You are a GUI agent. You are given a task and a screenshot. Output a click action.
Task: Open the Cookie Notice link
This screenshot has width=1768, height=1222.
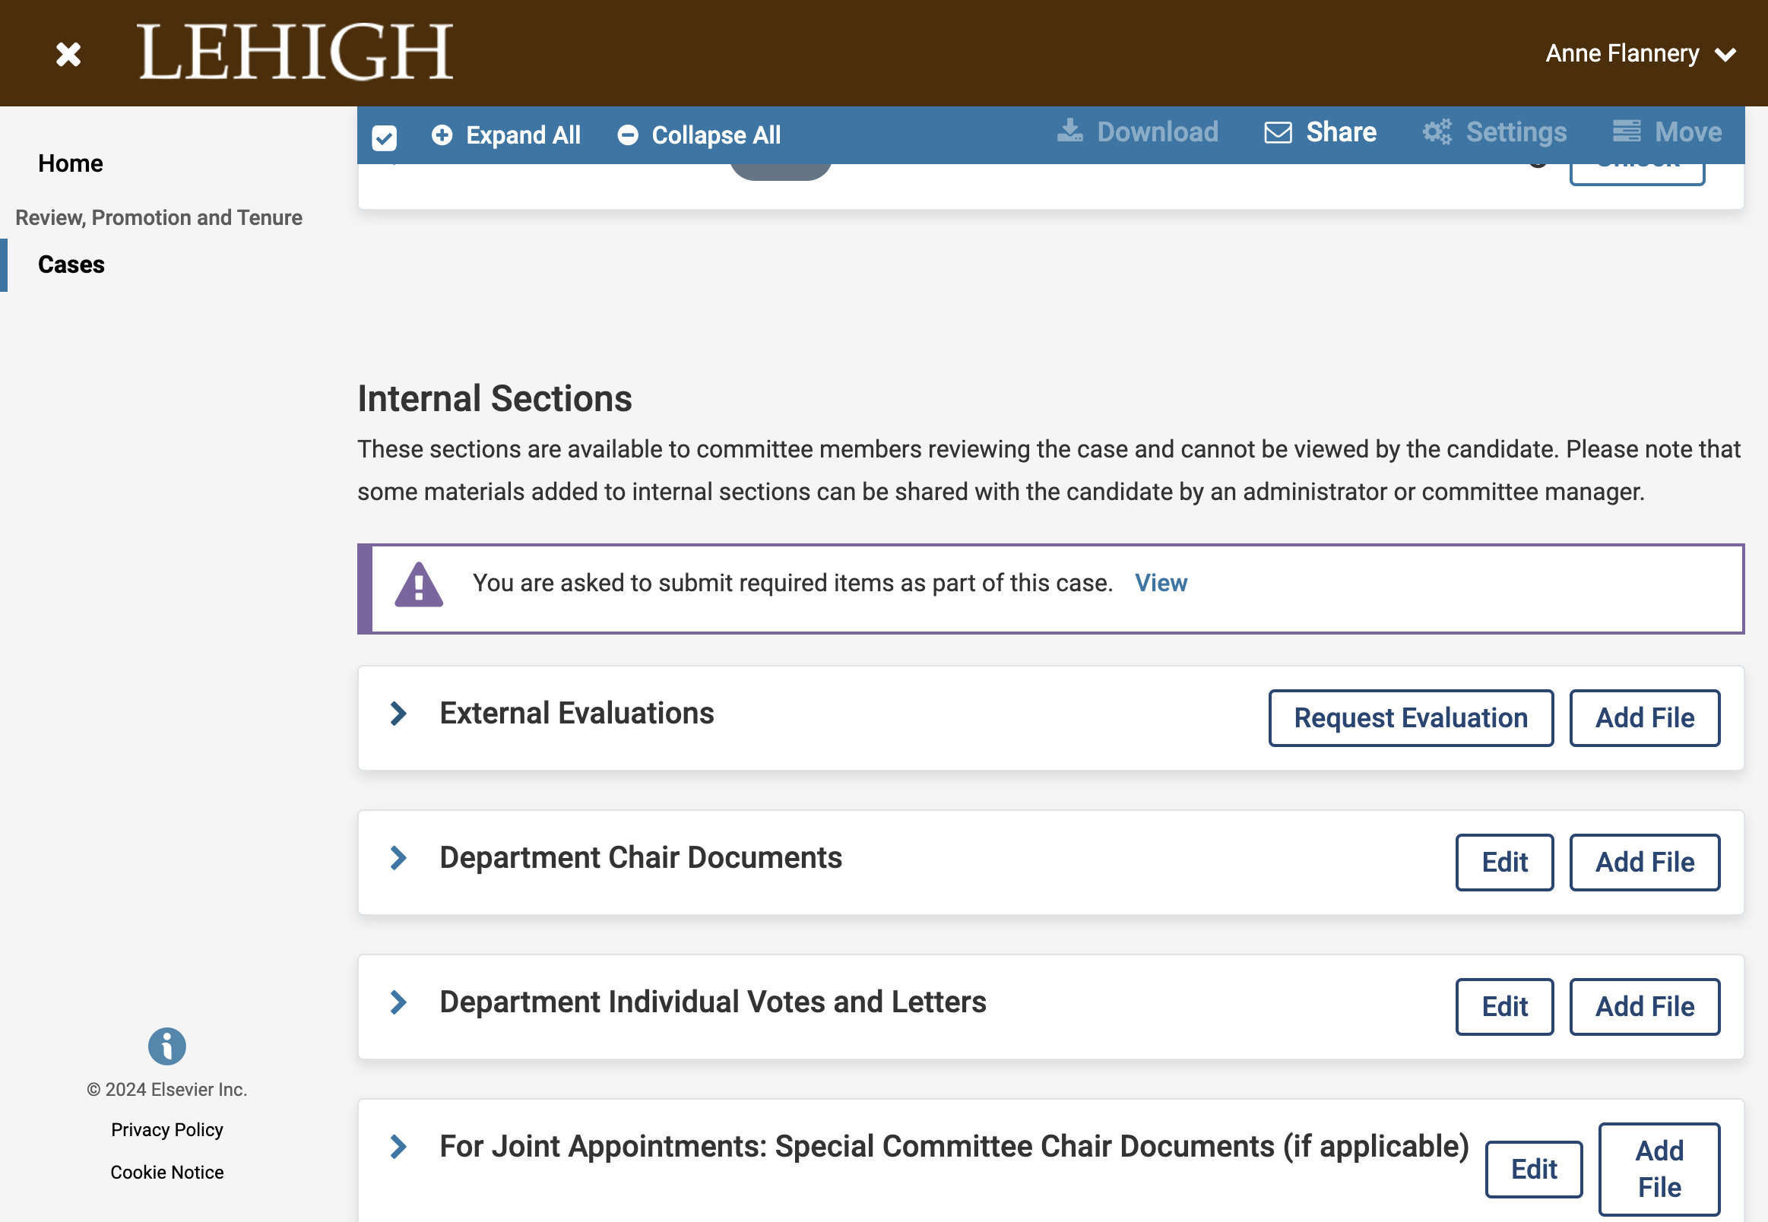(x=167, y=1173)
